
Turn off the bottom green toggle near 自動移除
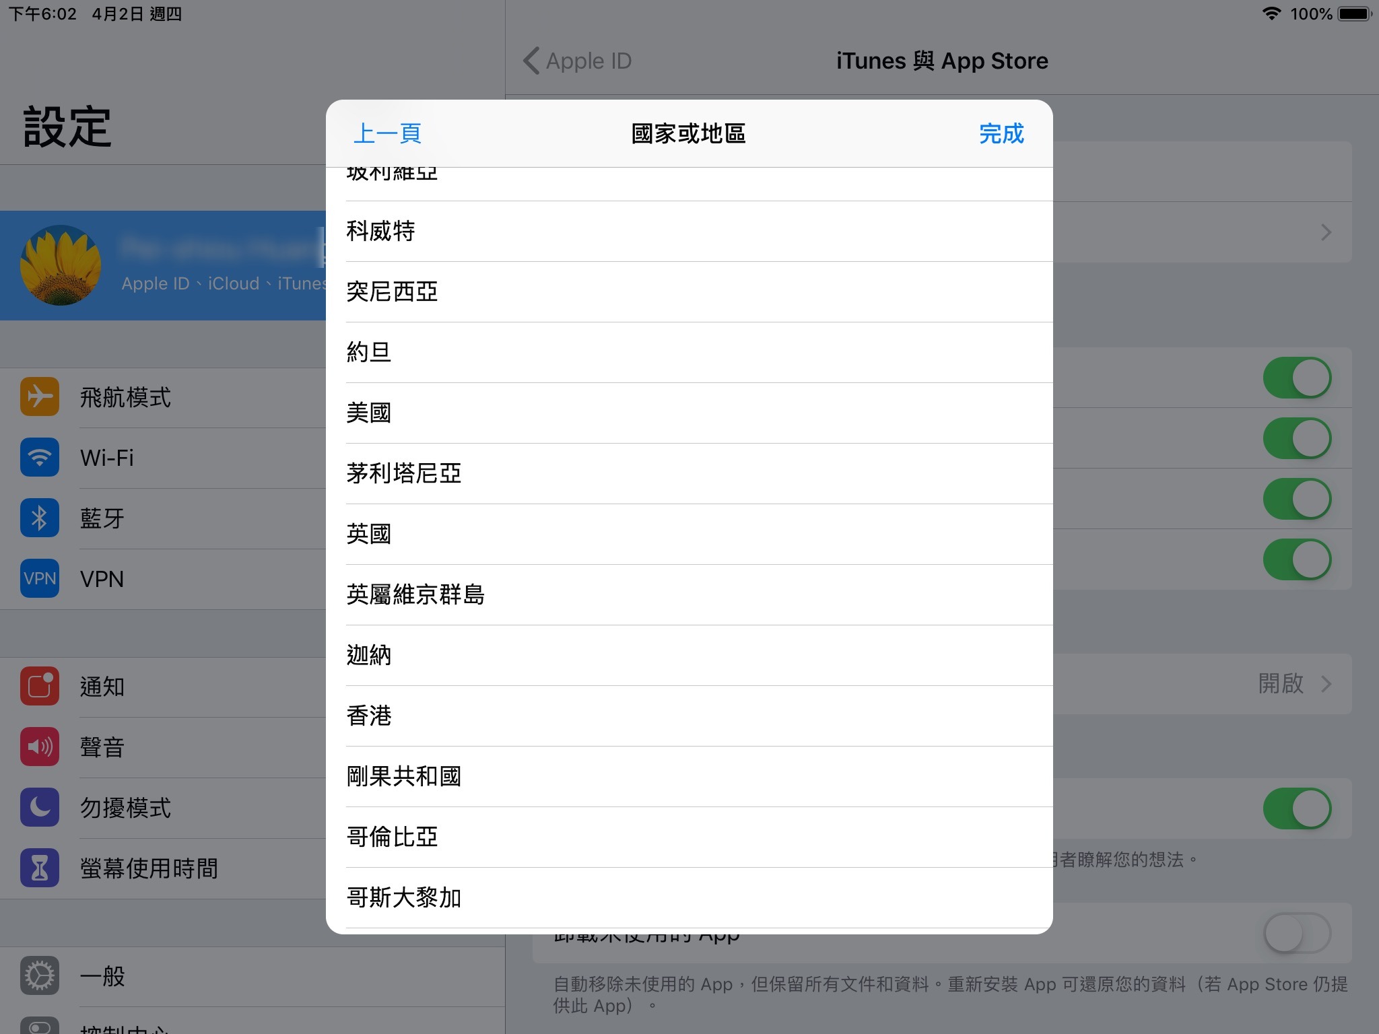point(1297,807)
